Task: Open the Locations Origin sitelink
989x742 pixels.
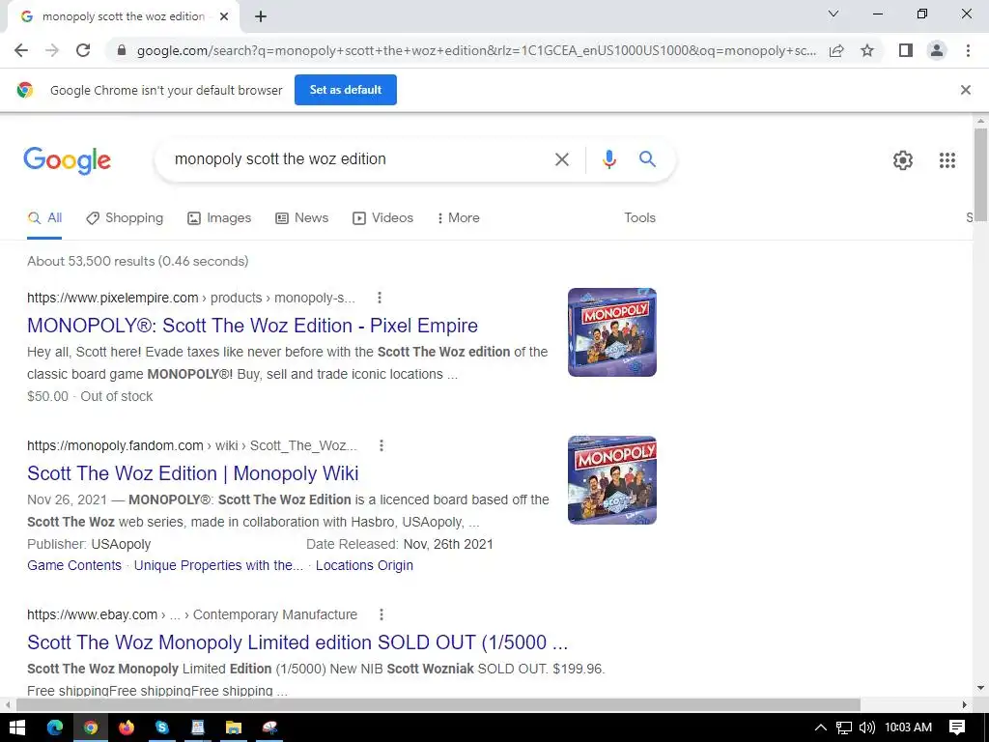Action: (364, 565)
